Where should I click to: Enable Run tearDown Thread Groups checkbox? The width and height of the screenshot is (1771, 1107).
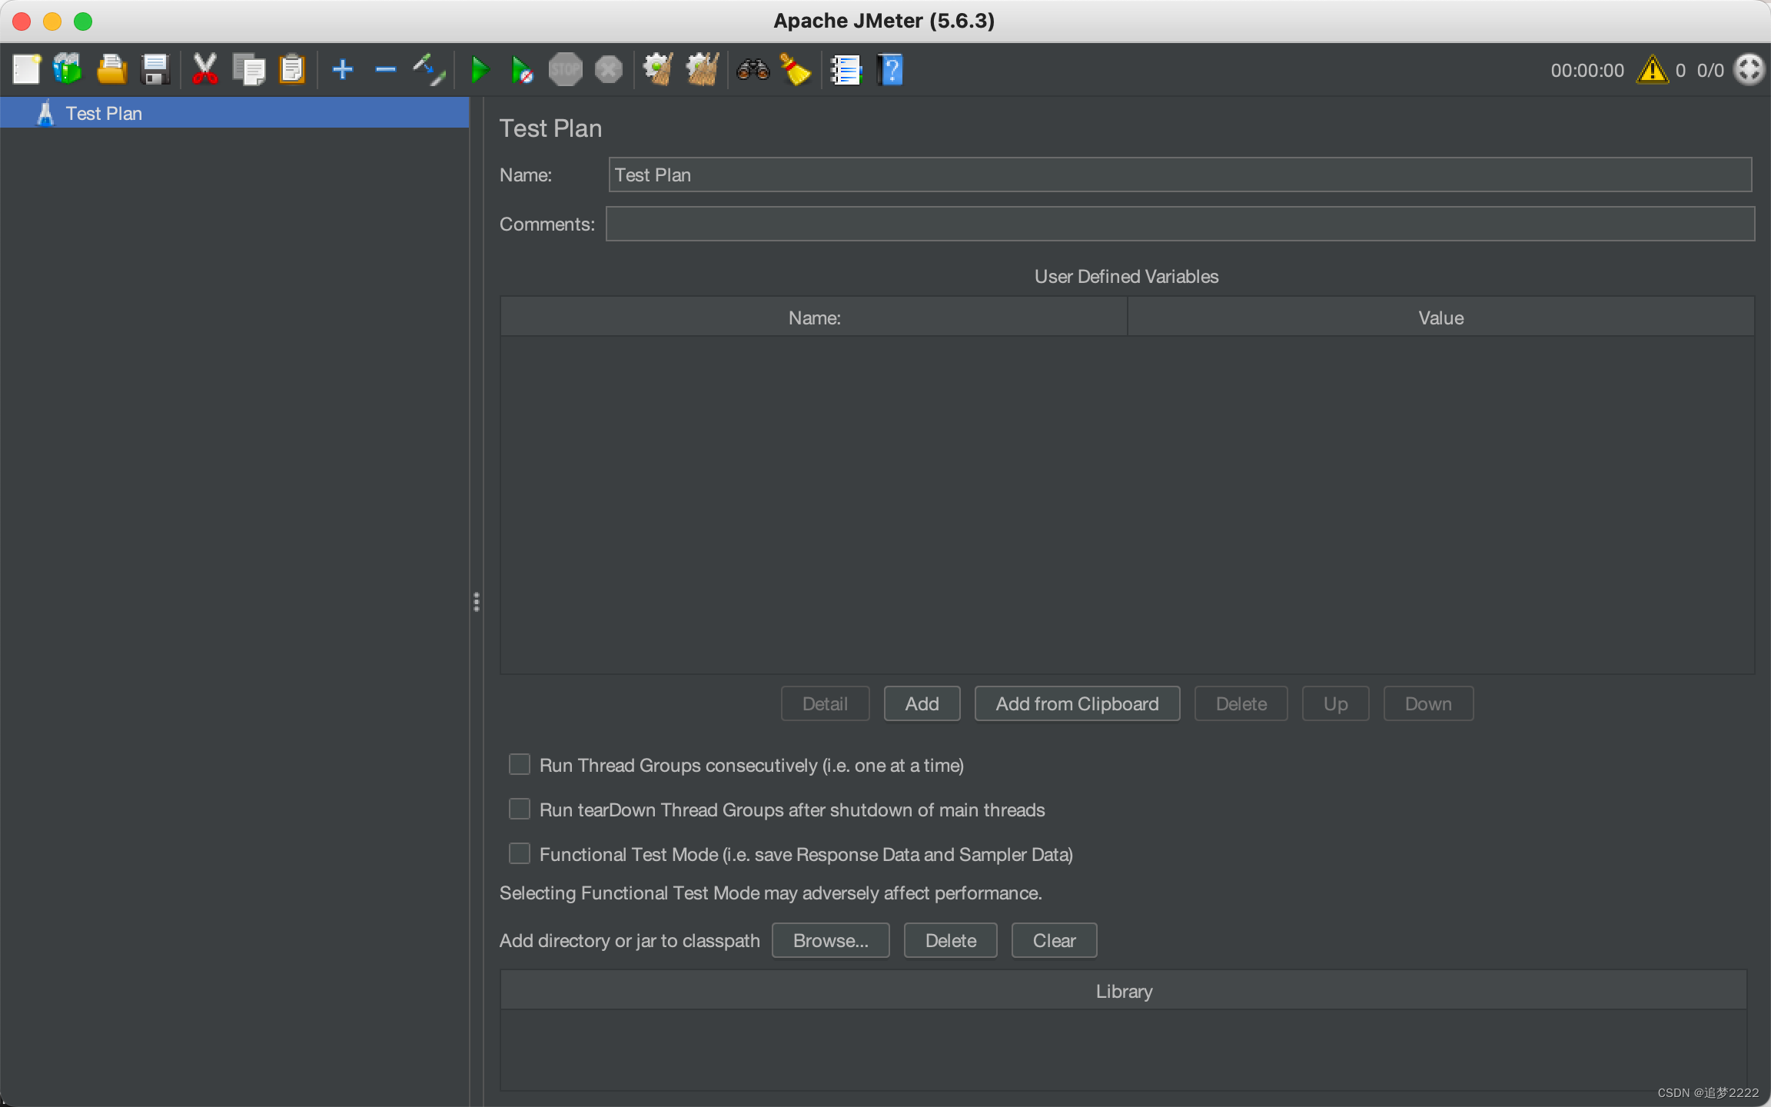click(520, 809)
